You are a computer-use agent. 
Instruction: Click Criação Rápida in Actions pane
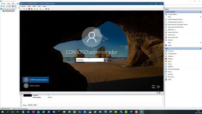(x=173, y=14)
